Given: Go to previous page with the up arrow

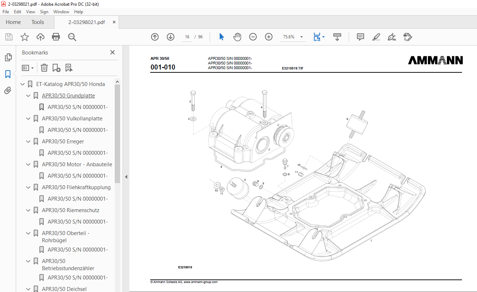Looking at the screenshot, I should [x=155, y=37].
